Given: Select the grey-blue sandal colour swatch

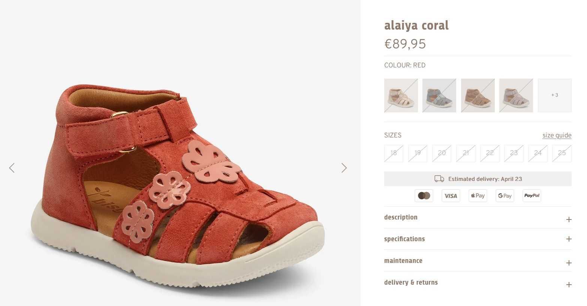Looking at the screenshot, I should [439, 95].
